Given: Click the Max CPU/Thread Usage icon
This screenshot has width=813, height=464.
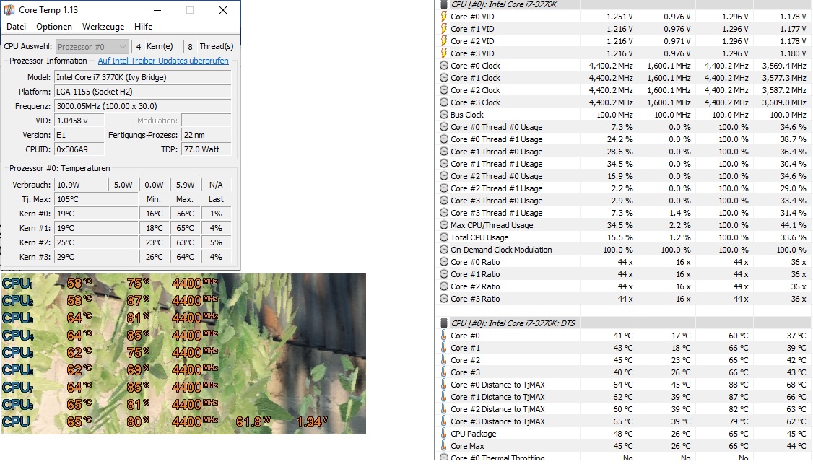Looking at the screenshot, I should (x=444, y=225).
